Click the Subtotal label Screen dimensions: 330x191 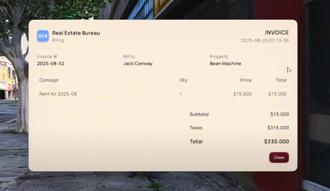point(199,114)
